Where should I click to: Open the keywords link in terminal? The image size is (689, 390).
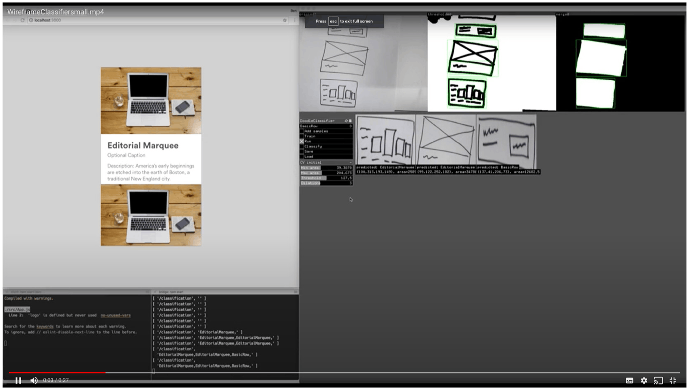[x=45, y=327]
